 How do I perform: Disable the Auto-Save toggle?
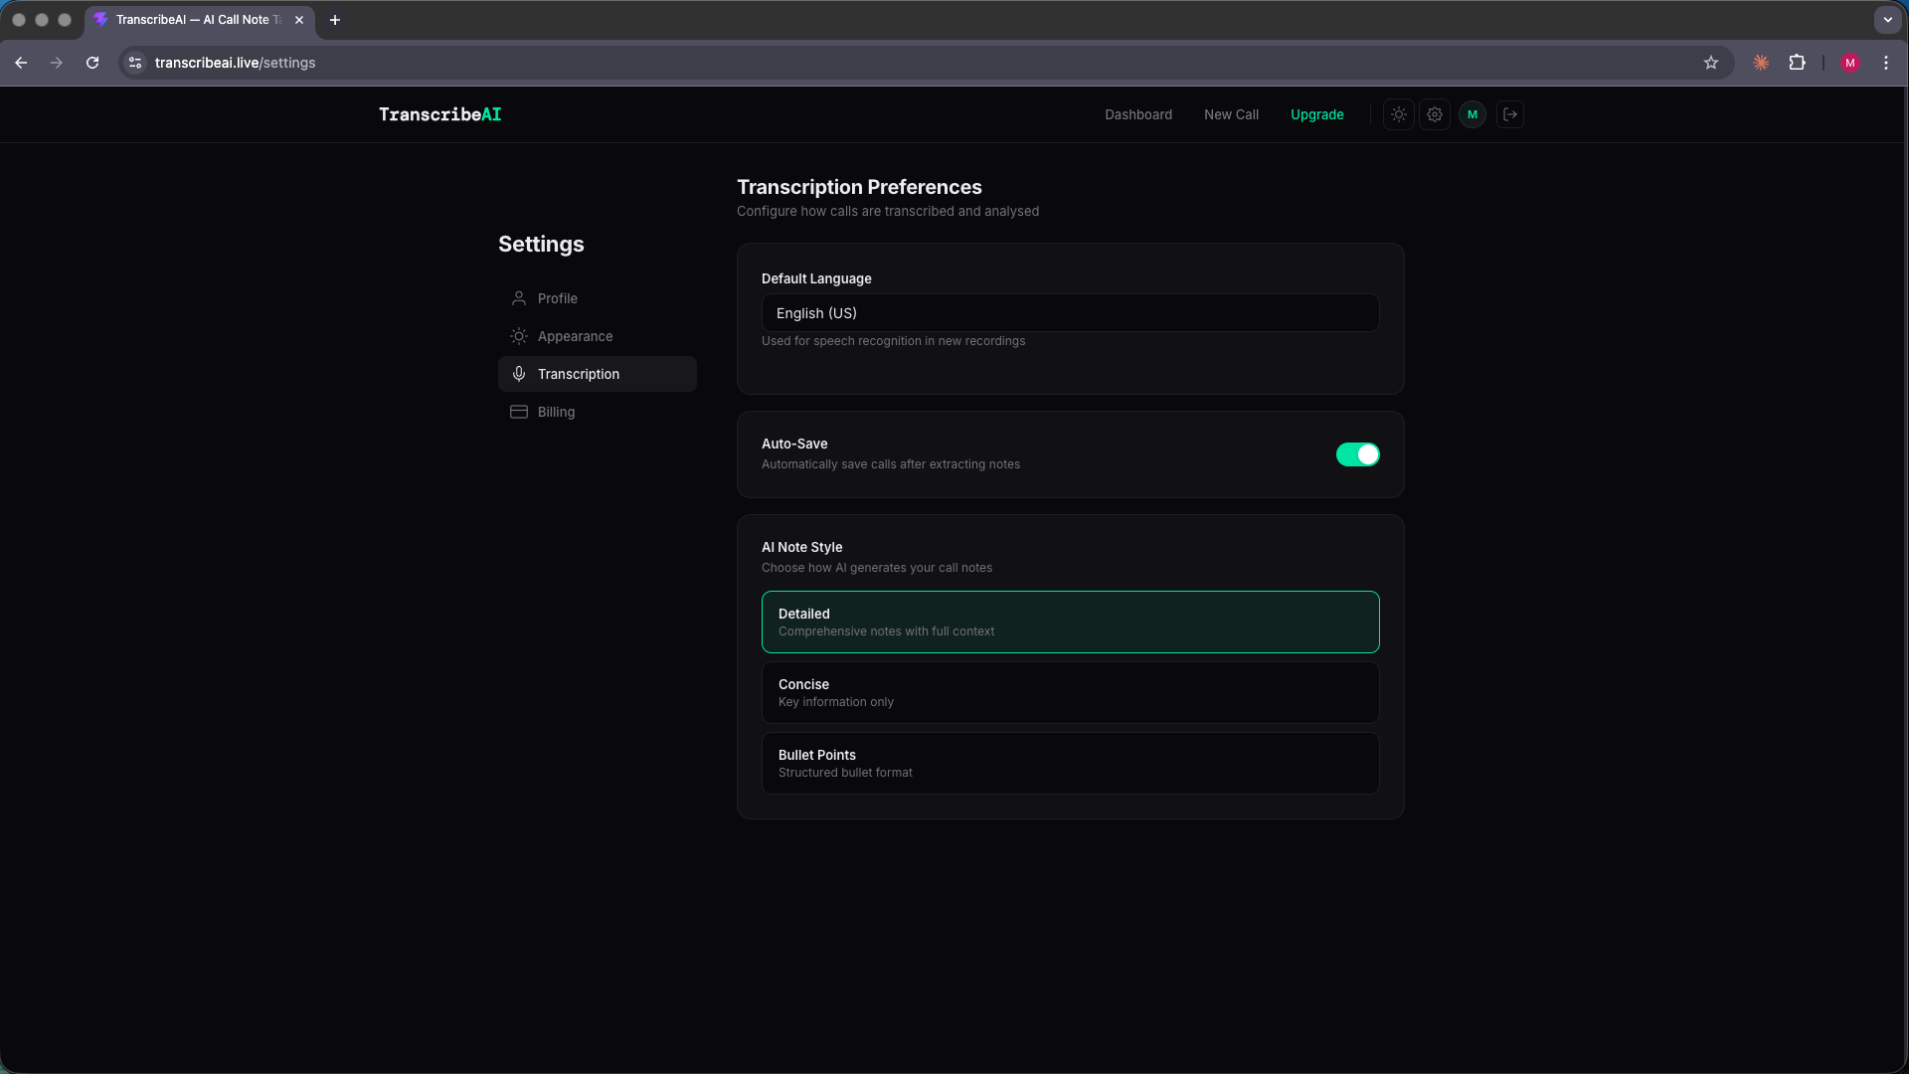click(x=1358, y=454)
